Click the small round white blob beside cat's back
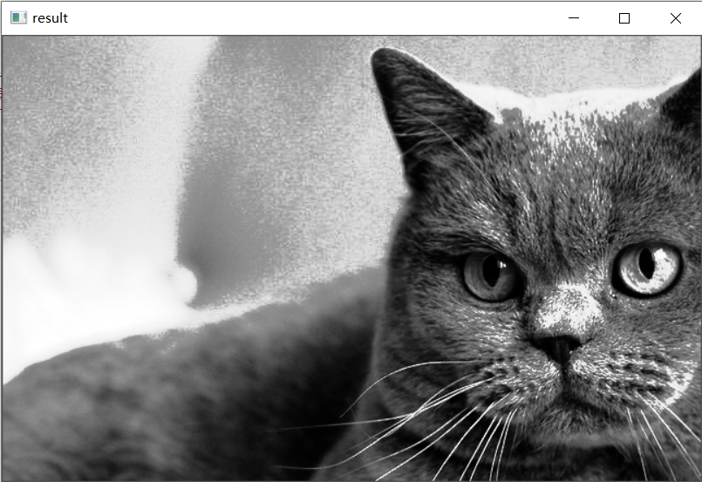The height and width of the screenshot is (482, 702). tap(183, 282)
